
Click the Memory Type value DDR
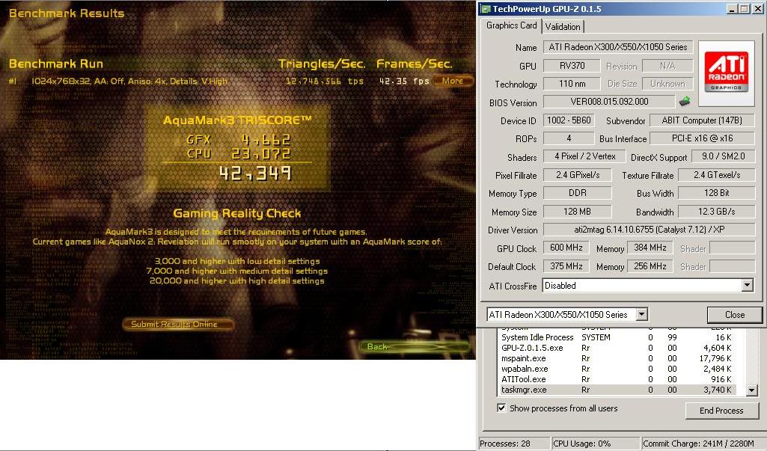(577, 193)
